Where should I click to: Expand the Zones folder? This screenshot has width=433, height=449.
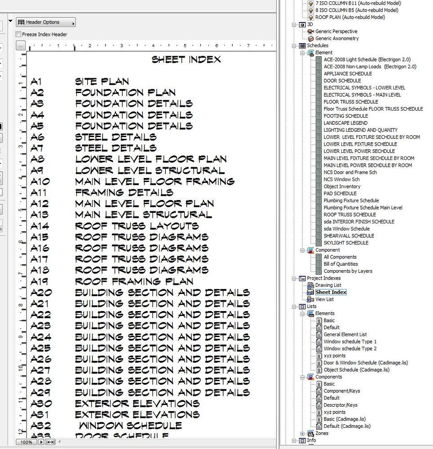pyautogui.click(x=302, y=434)
